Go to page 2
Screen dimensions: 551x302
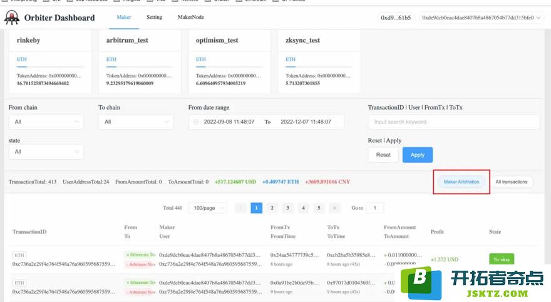point(272,208)
